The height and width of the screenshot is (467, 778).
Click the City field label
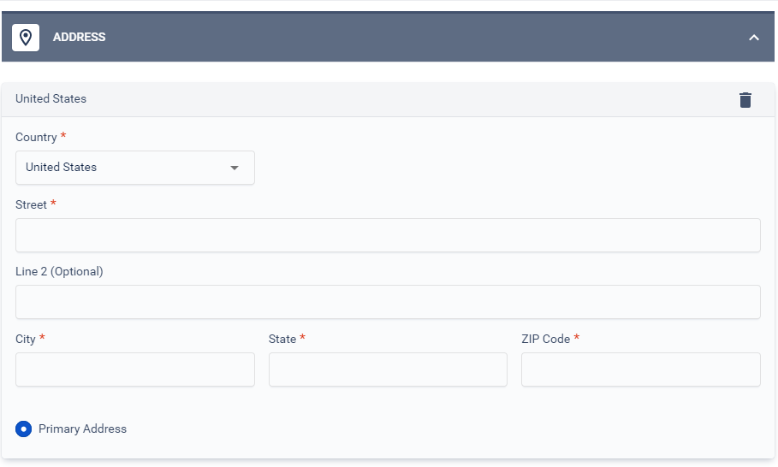[x=26, y=339]
